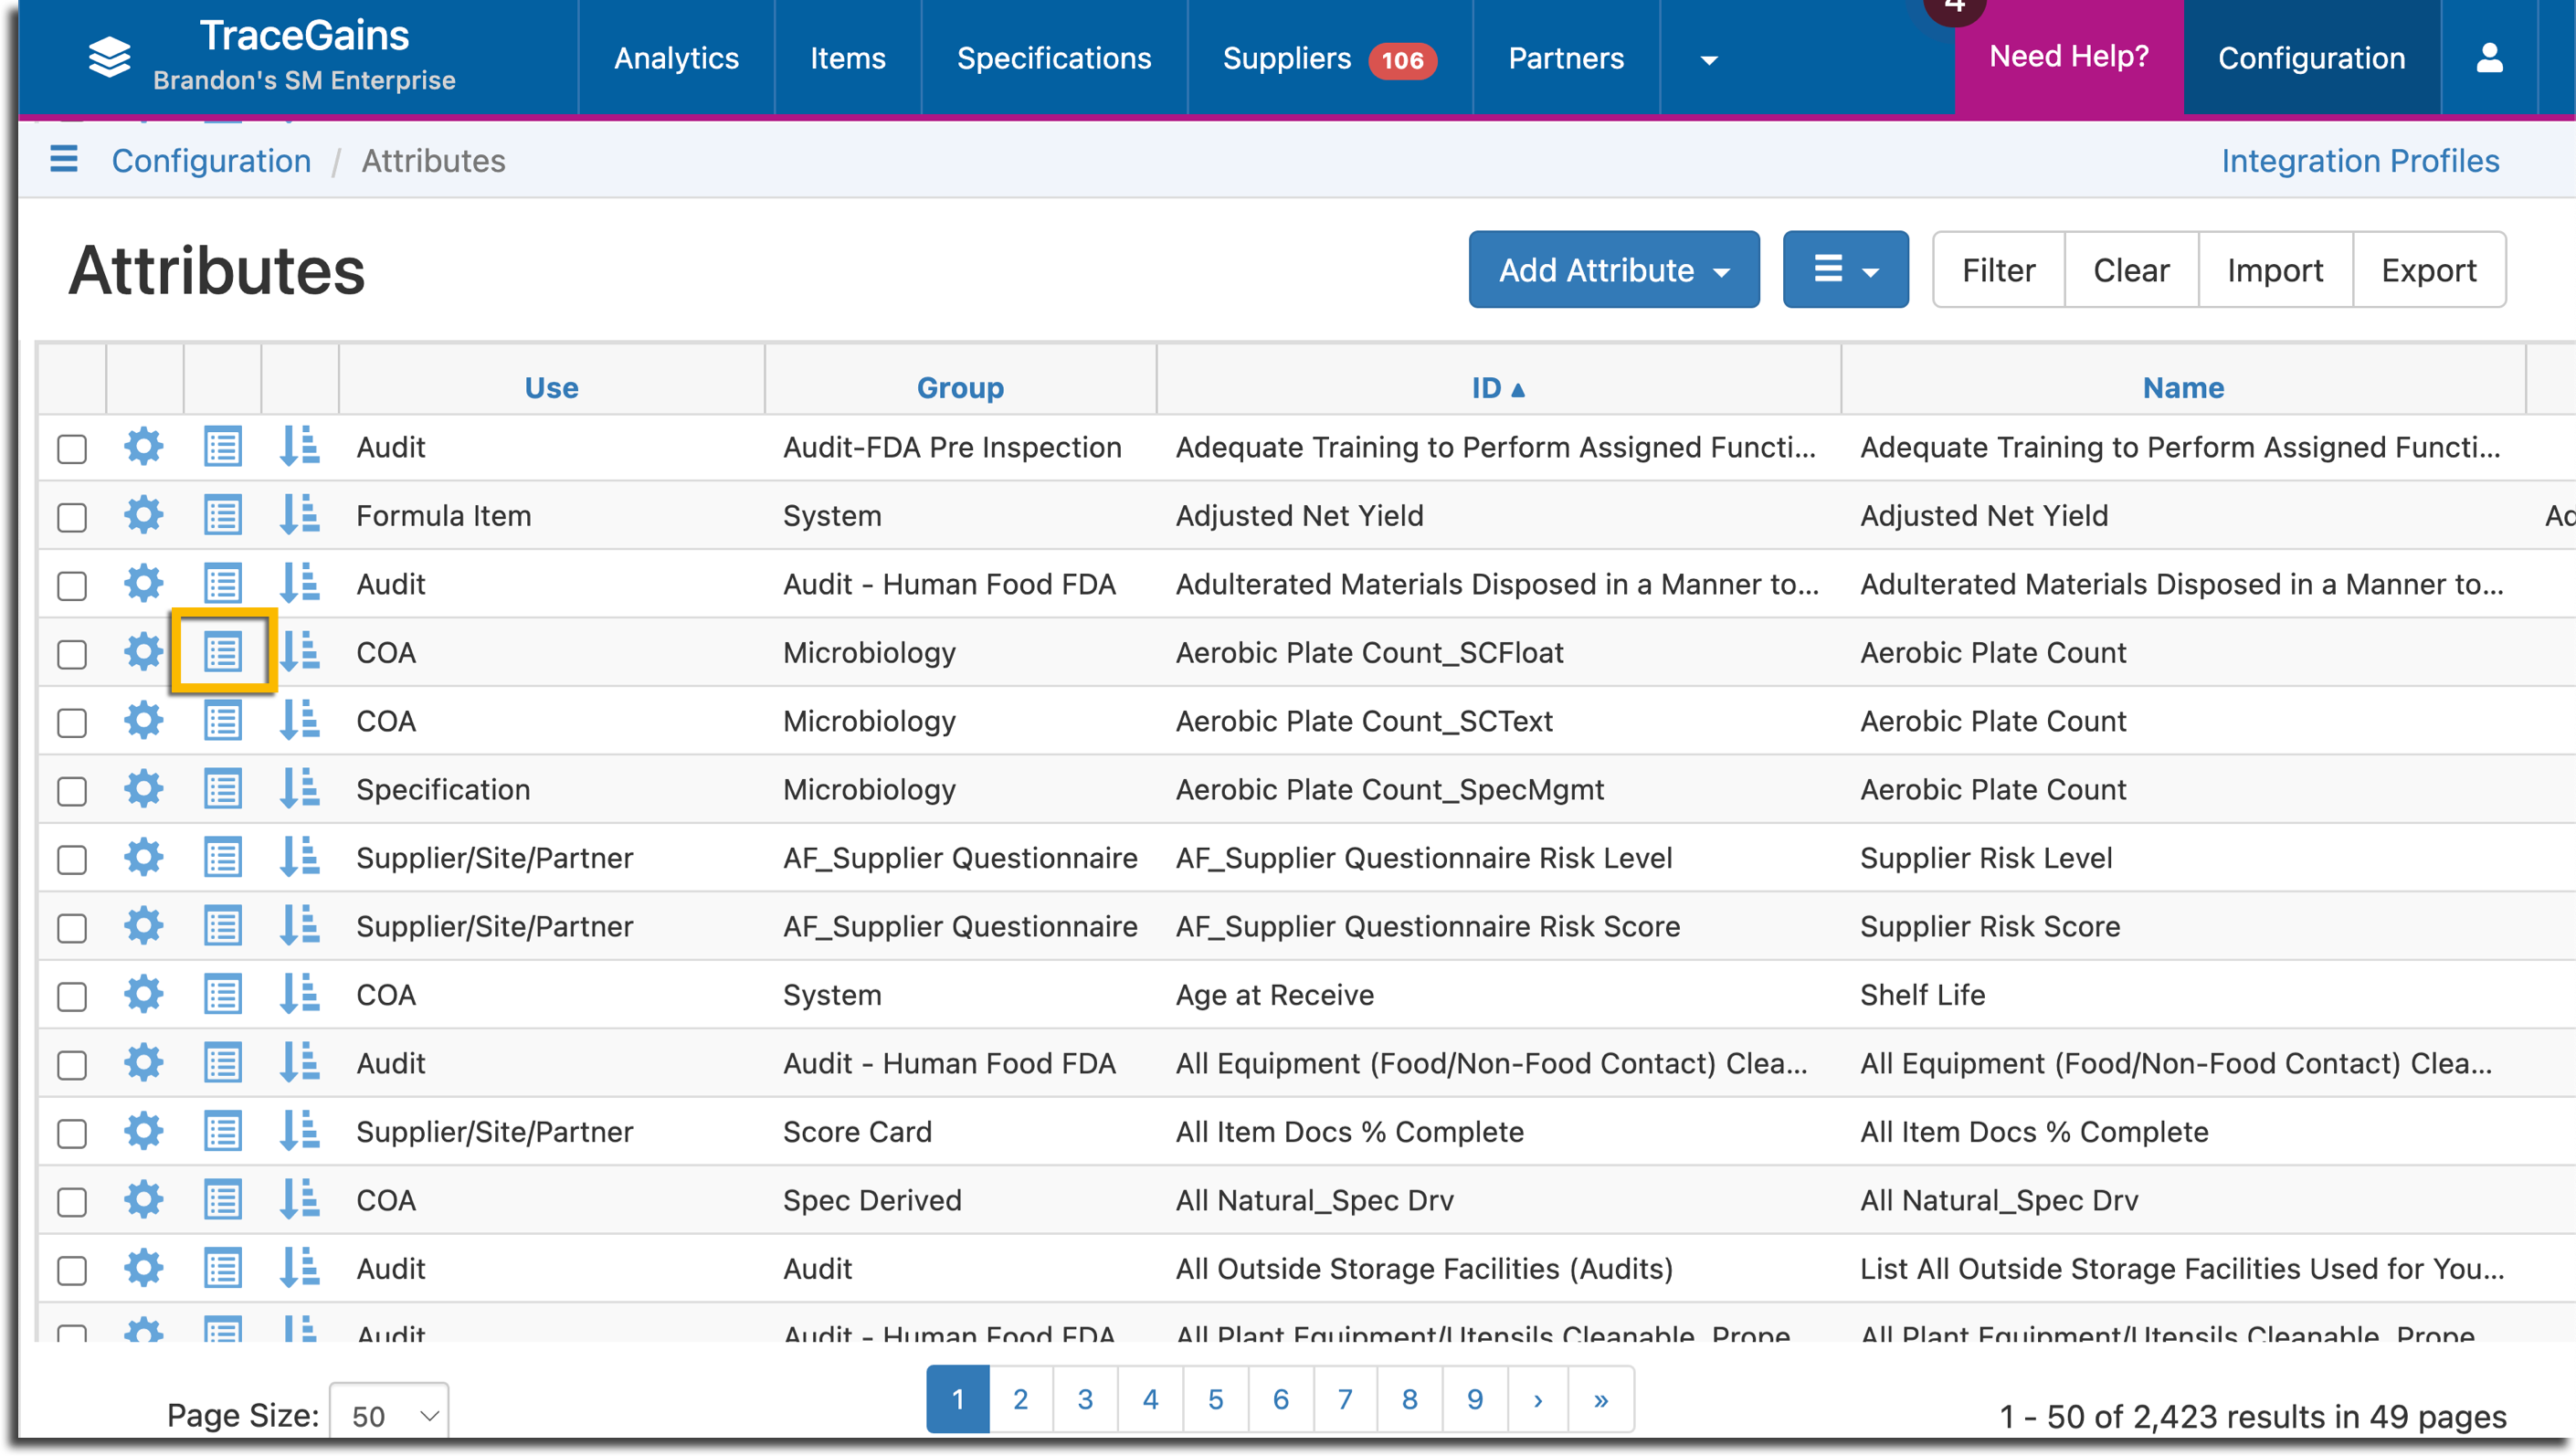Click the next page arrow
Screen dimensions: 2576x1456
click(1538, 1399)
